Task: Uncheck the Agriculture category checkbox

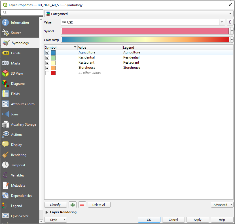Action: coord(47,53)
